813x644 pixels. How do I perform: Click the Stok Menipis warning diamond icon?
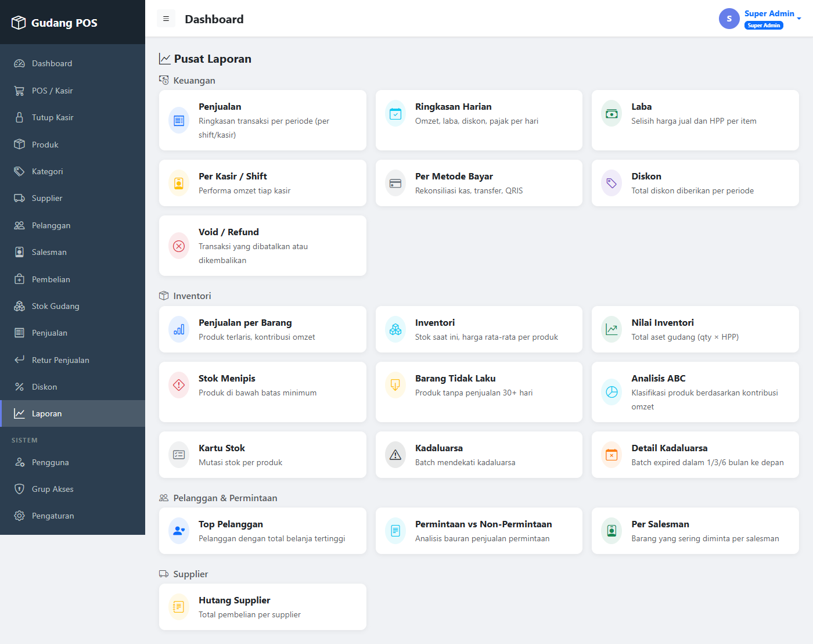179,384
